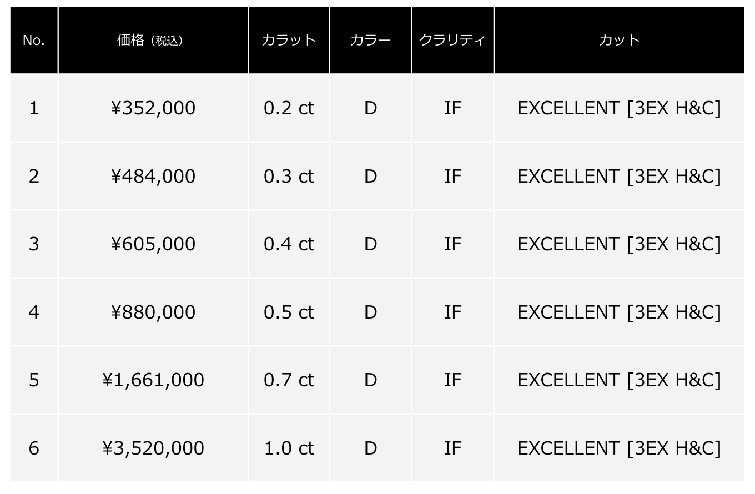Click the 価格 (税込) column header
The image size is (755, 494).
click(x=153, y=41)
